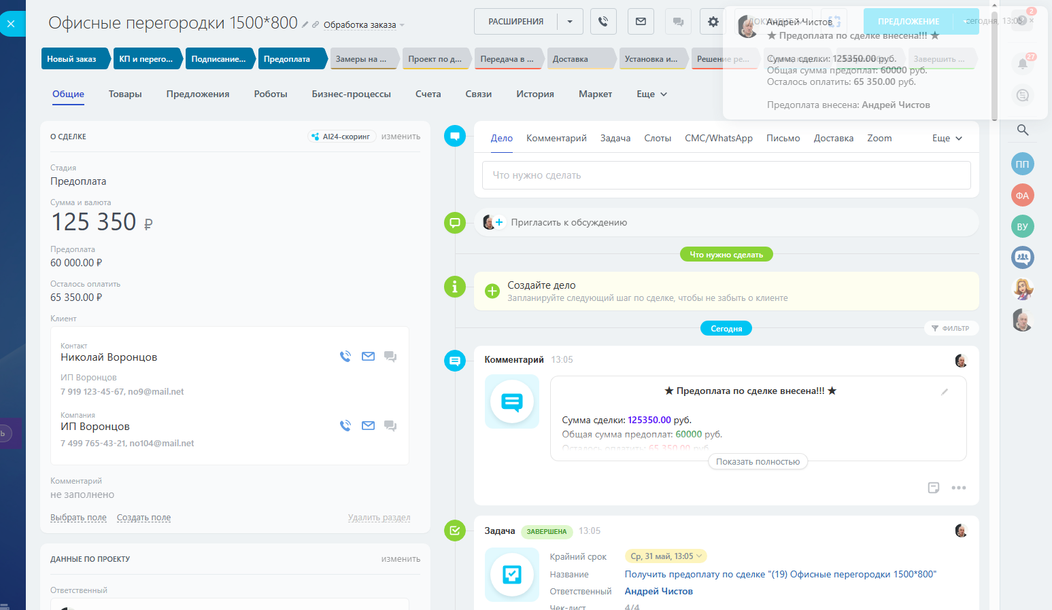
Task: Click Показать полностью button
Action: tap(758, 462)
